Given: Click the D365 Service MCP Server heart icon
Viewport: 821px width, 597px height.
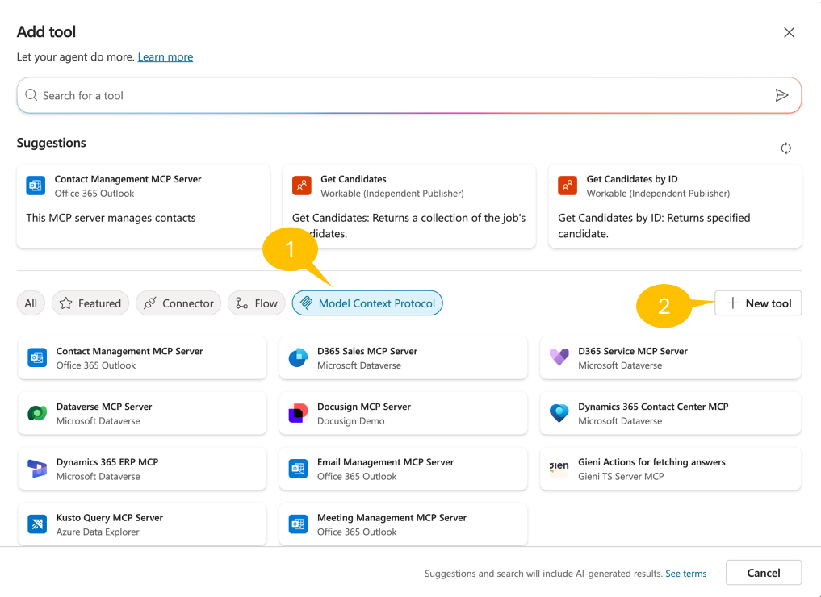Looking at the screenshot, I should pyautogui.click(x=559, y=358).
